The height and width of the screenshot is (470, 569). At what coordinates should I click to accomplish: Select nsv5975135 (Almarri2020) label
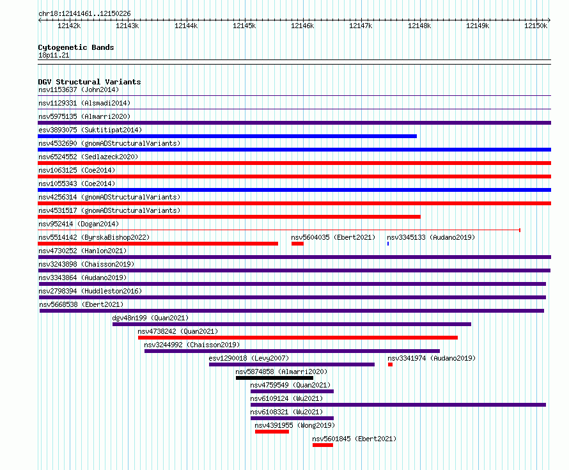(84, 116)
